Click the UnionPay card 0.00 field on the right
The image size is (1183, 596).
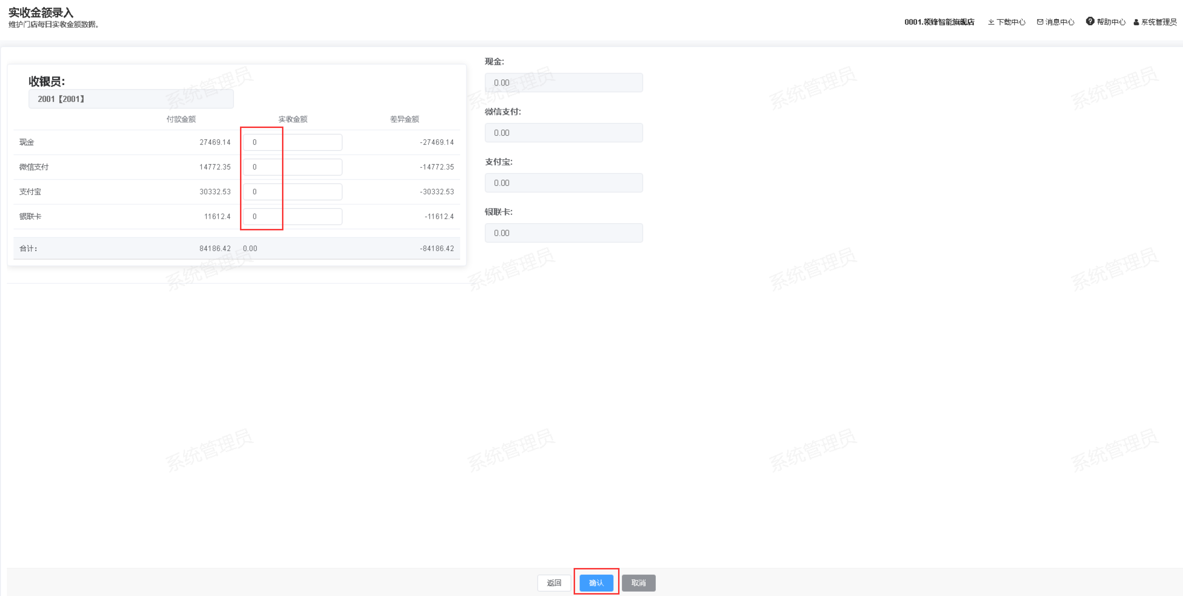coord(563,233)
